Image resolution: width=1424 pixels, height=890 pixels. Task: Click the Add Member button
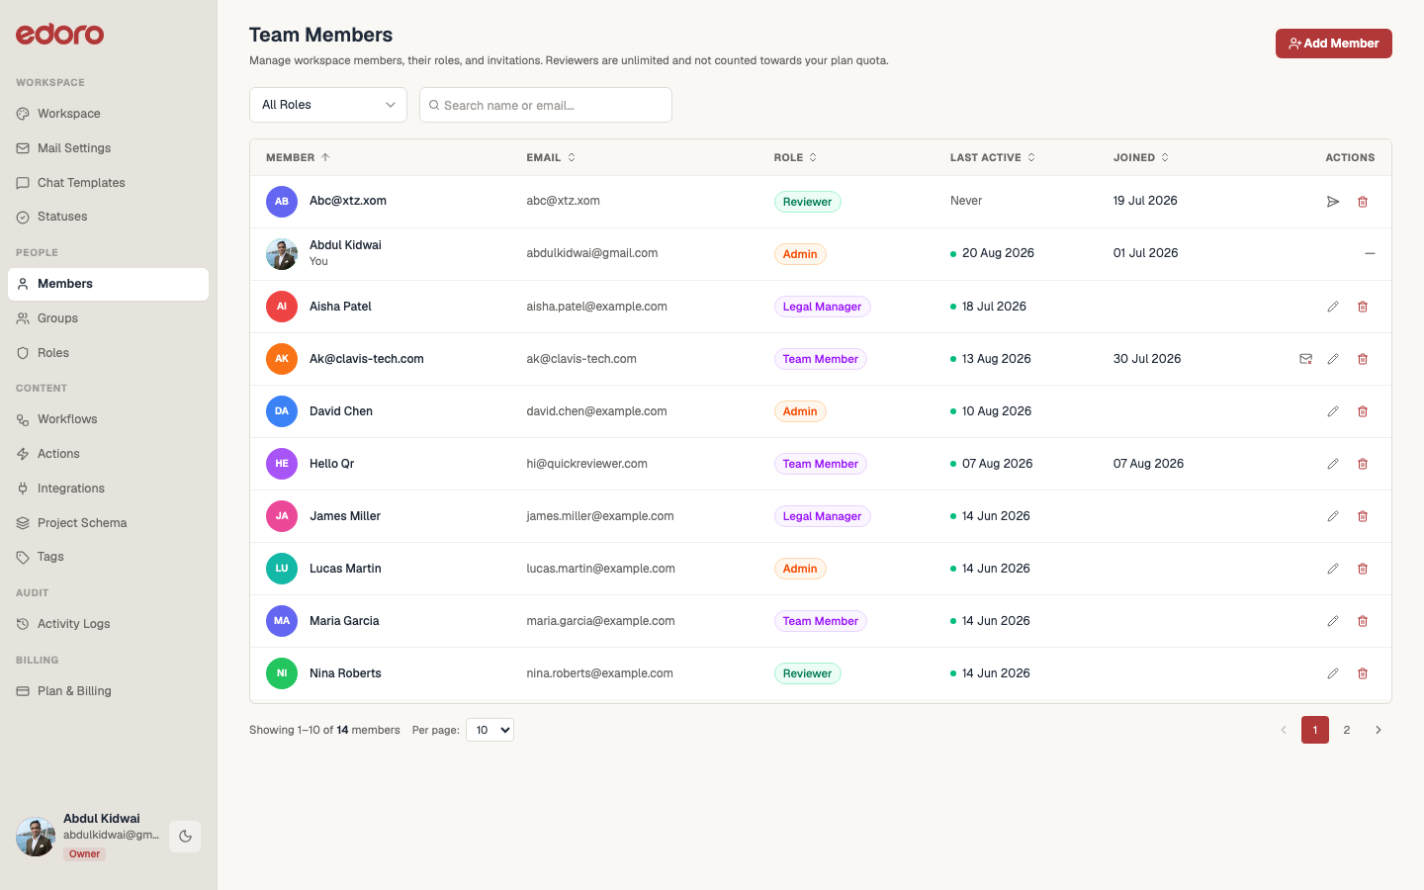1333,44
